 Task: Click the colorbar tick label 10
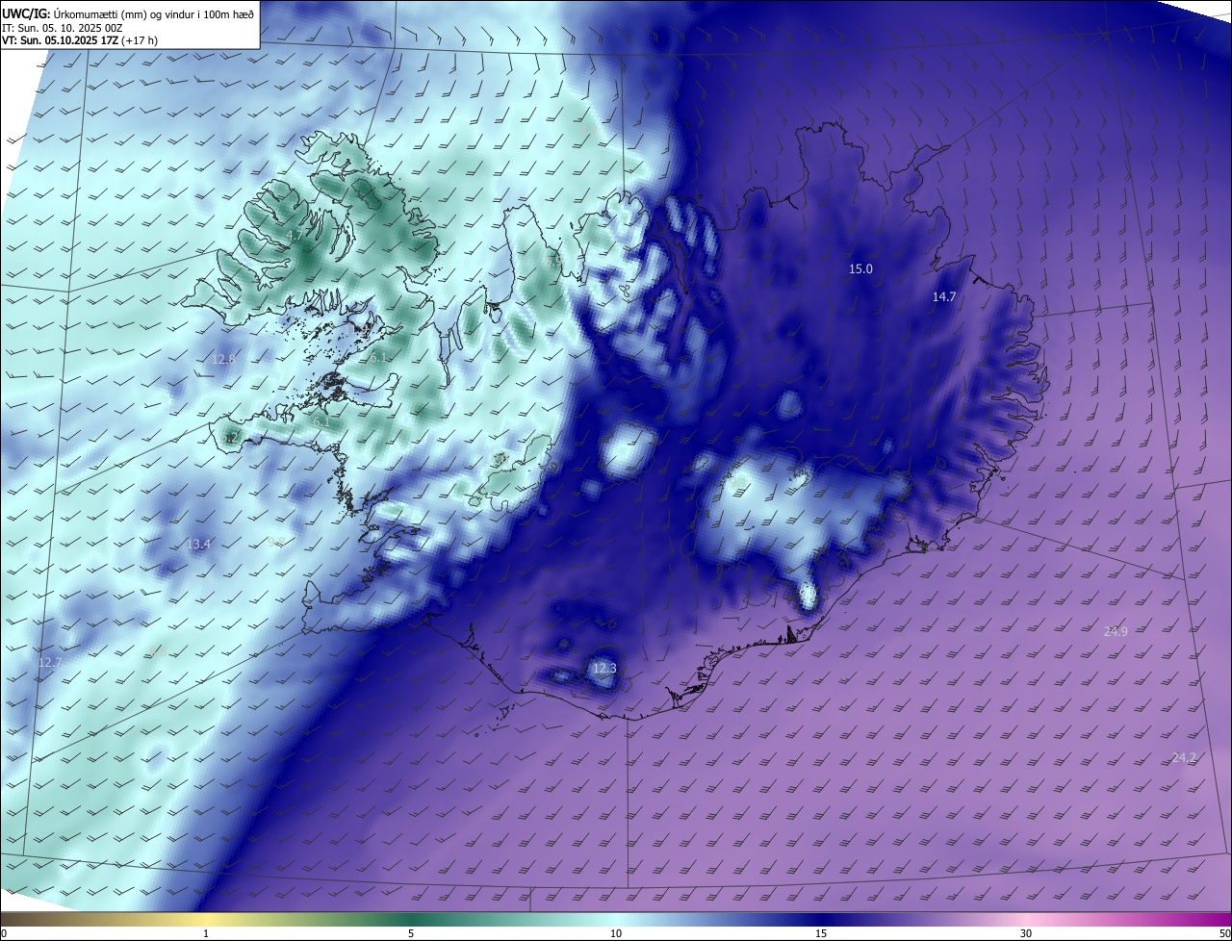616,933
